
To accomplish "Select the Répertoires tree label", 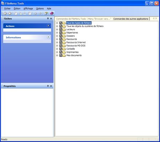I will point(72,33).
